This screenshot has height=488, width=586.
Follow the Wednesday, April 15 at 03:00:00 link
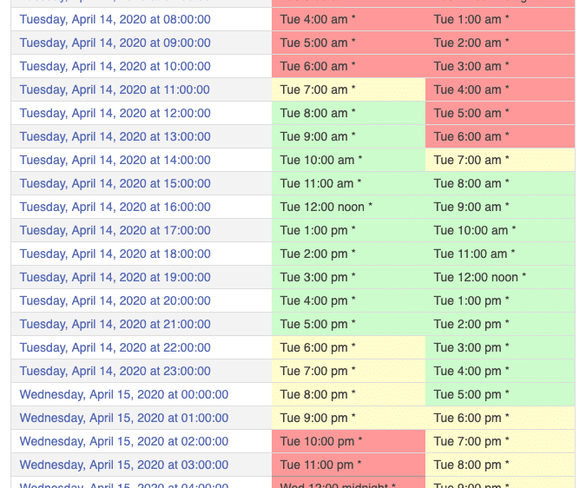[123, 465]
